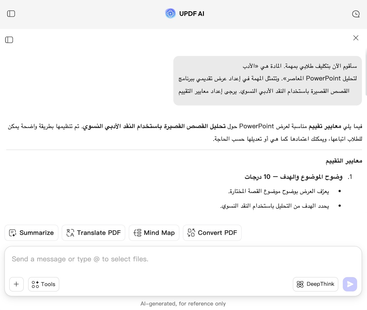Click the UPDF AI logo
The height and width of the screenshot is (310, 367).
[170, 14]
